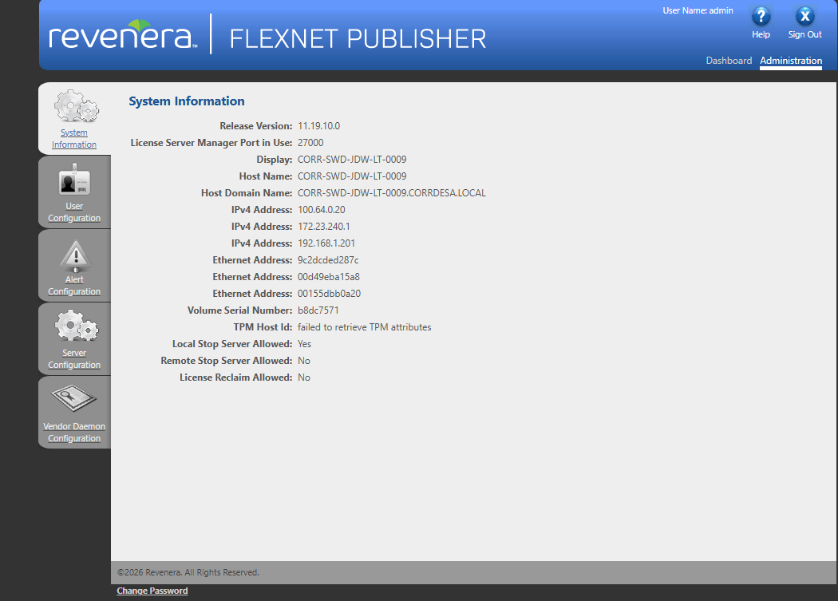Click the Alert Configuration text label
Image resolution: width=838 pixels, height=601 pixels.
tap(74, 286)
